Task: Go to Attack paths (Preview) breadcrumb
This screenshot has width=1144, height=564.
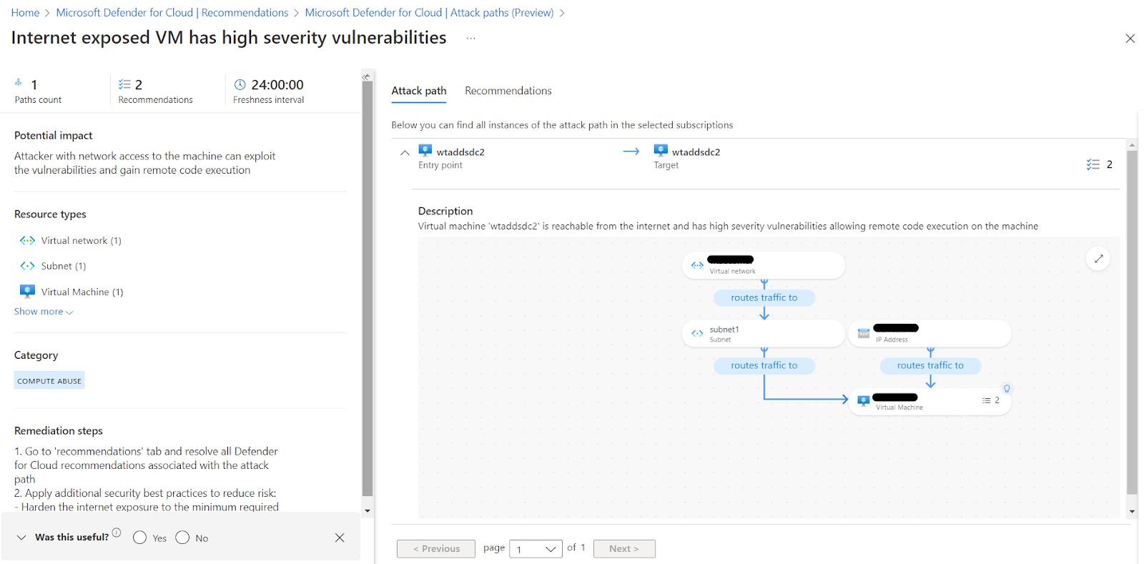Action: 429,13
